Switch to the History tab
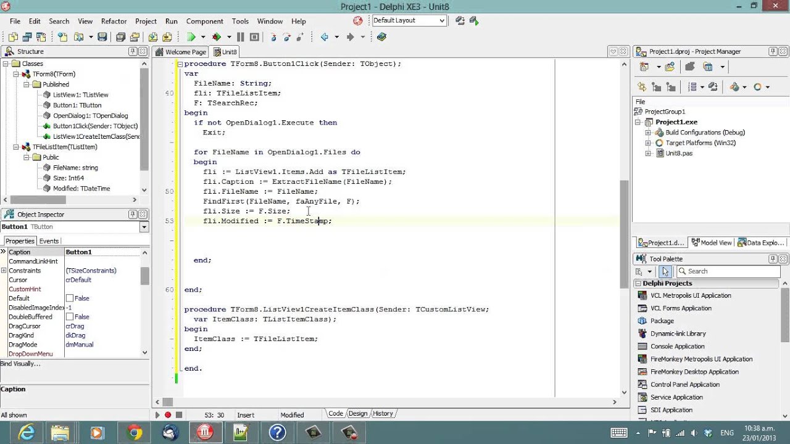The image size is (790, 444). point(383,414)
